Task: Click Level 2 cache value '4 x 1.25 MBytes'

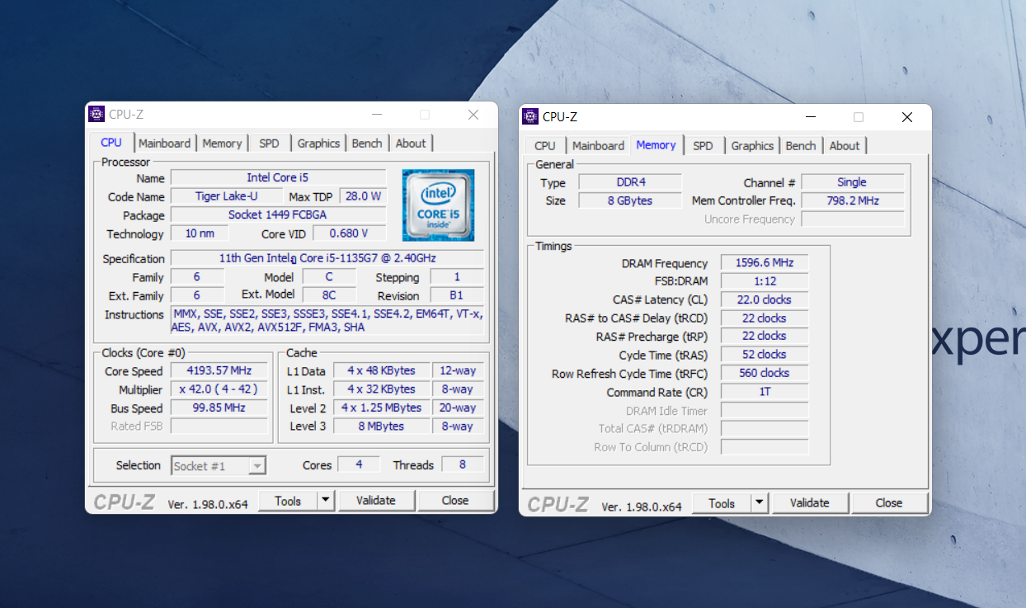Action: 381,408
